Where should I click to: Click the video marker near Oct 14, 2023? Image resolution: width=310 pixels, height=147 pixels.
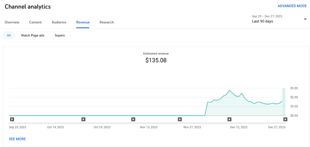(83, 119)
